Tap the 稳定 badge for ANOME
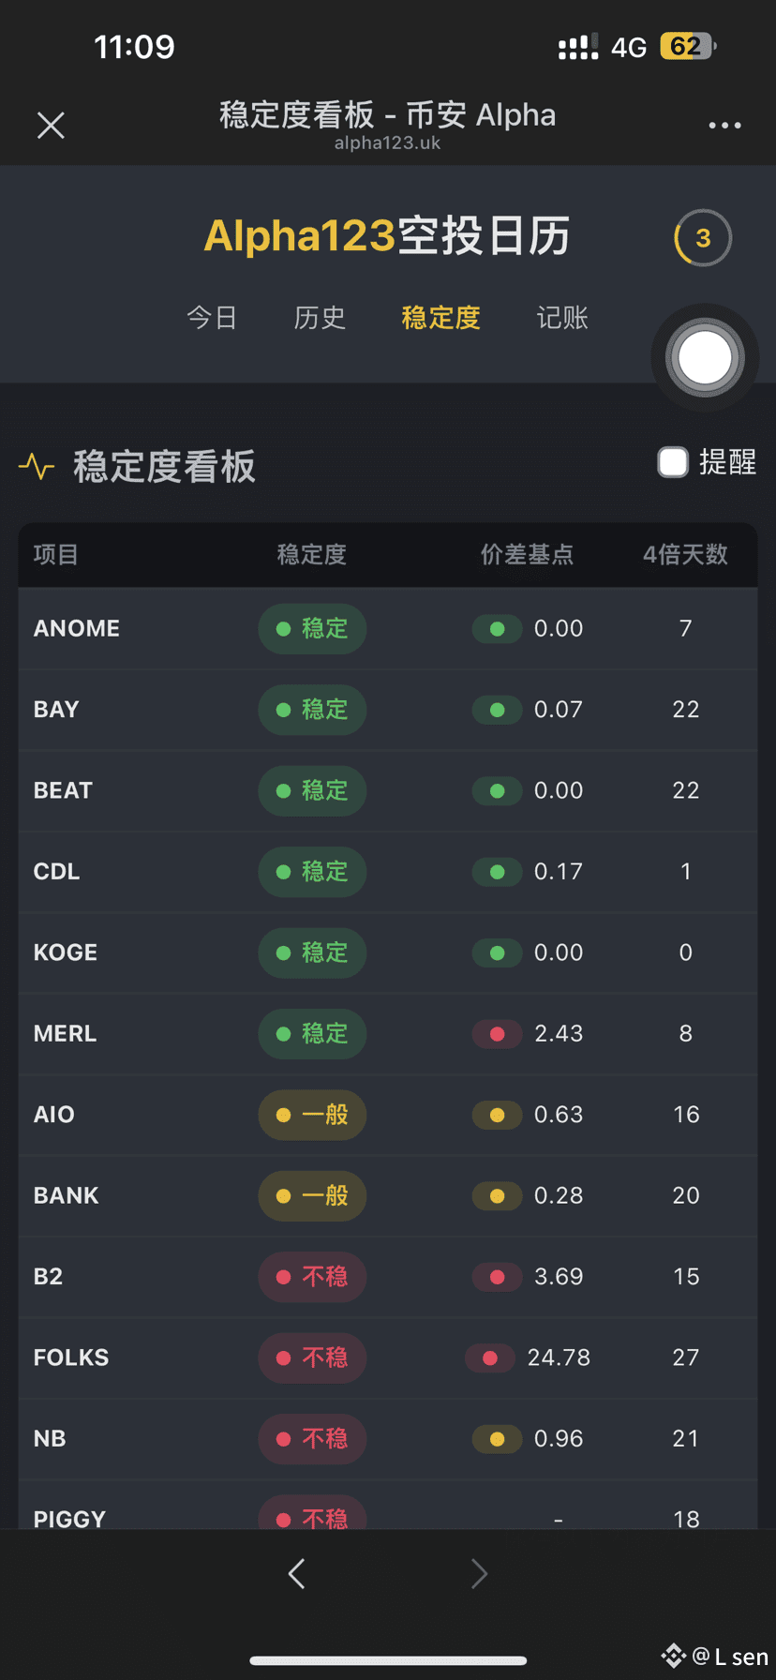Viewport: 776px width, 1680px height. point(312,628)
